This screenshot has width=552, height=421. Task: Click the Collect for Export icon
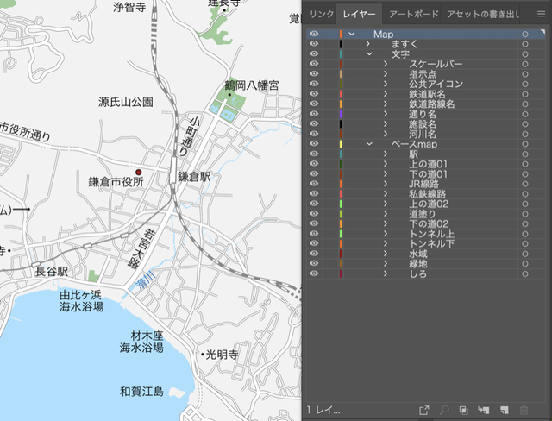(424, 410)
